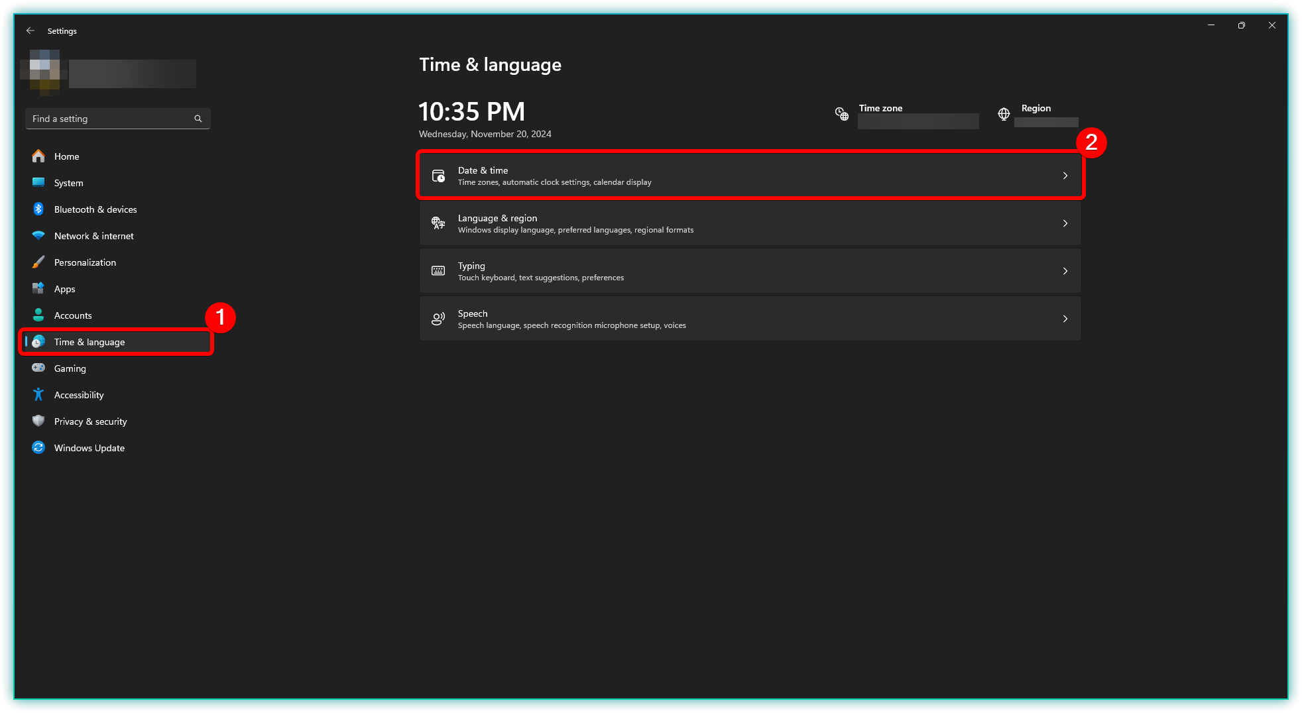Select Apps in sidebar
This screenshot has height=713, width=1302.
(117, 289)
